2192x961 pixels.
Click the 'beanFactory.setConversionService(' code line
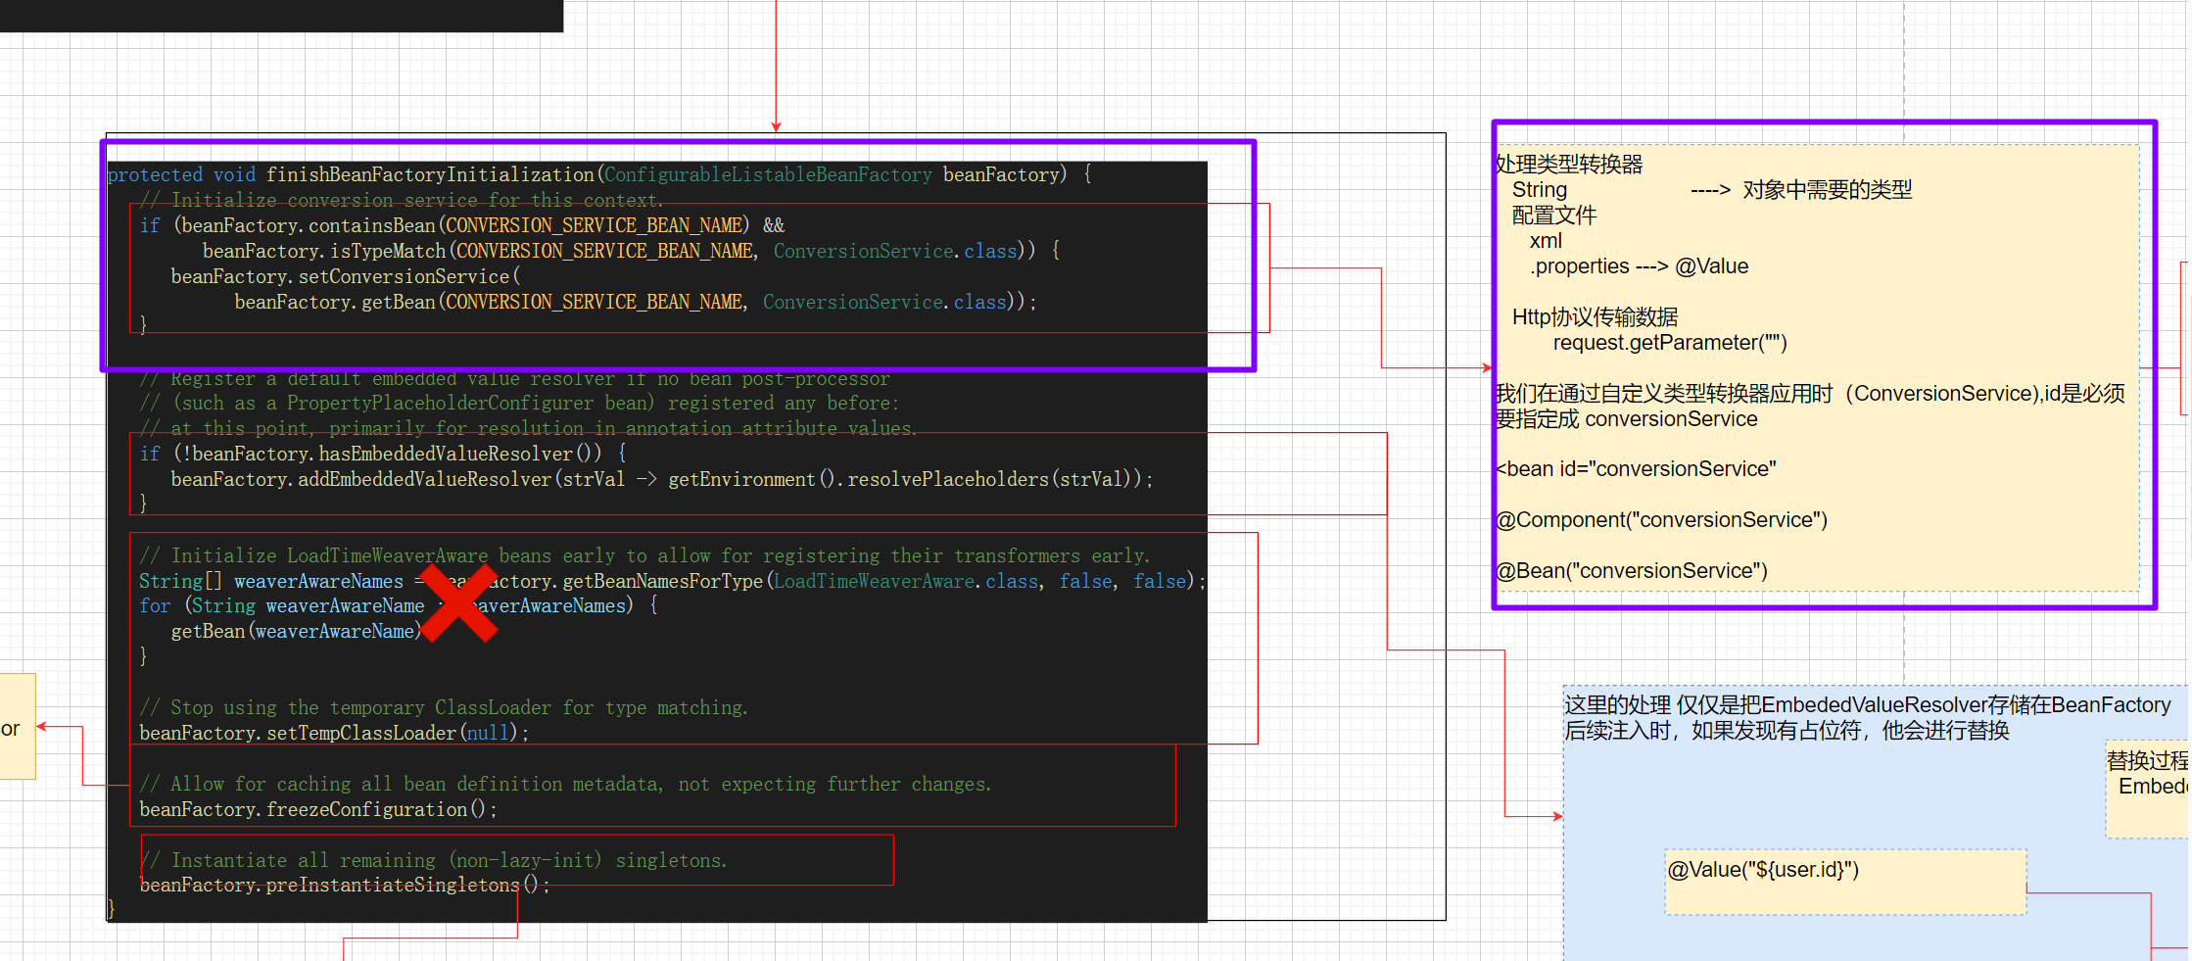(346, 276)
